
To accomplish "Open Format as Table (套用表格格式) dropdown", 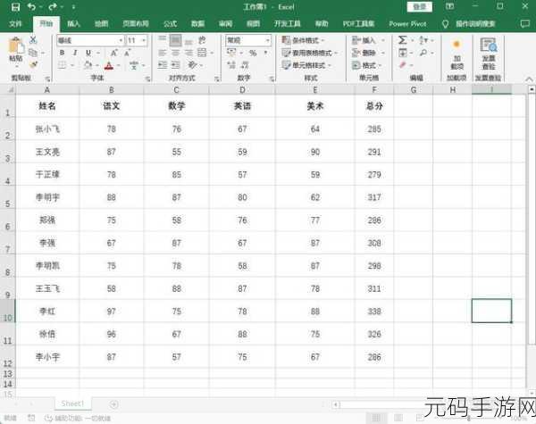I will point(309,53).
